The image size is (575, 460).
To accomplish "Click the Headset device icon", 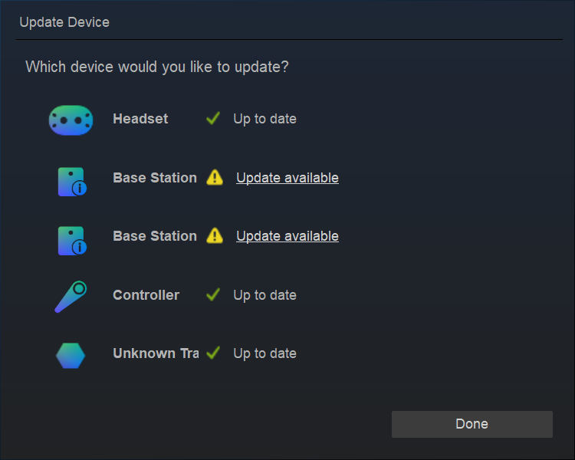I will click(71, 120).
